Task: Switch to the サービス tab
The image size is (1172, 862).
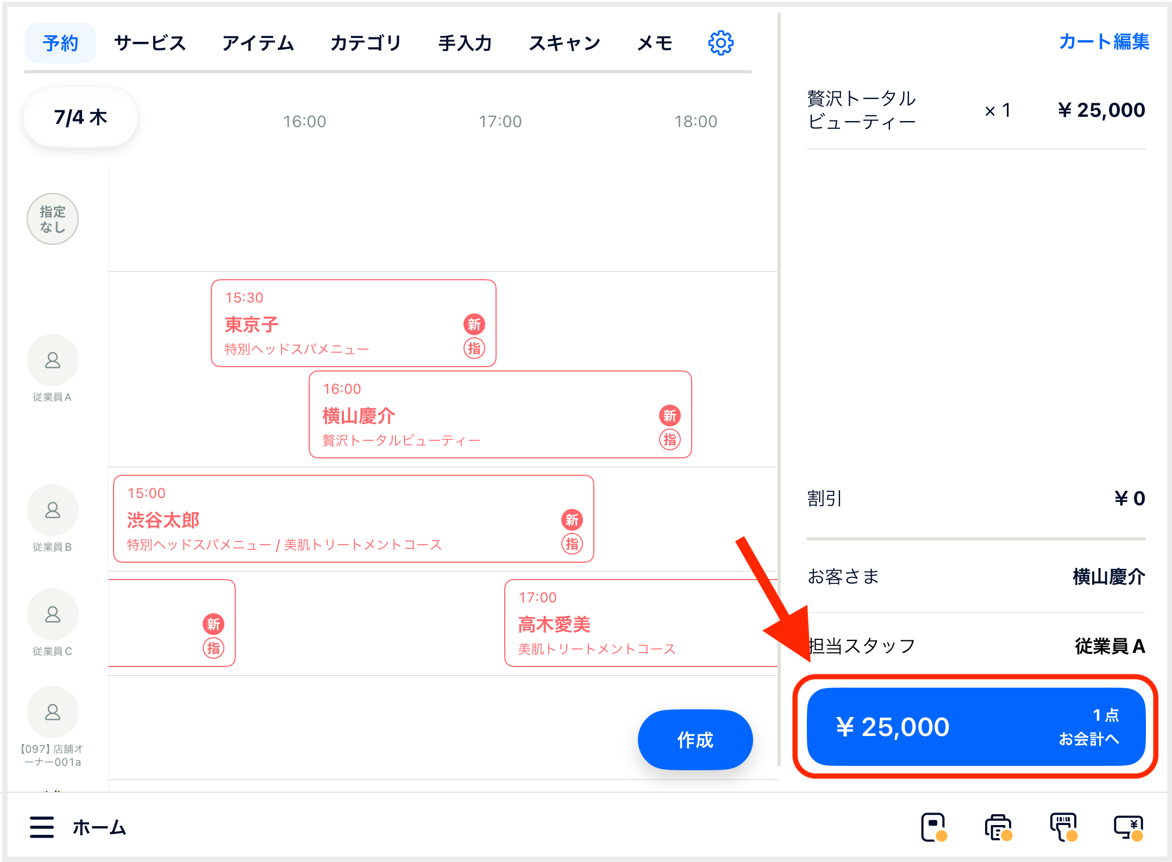Action: coord(150,43)
